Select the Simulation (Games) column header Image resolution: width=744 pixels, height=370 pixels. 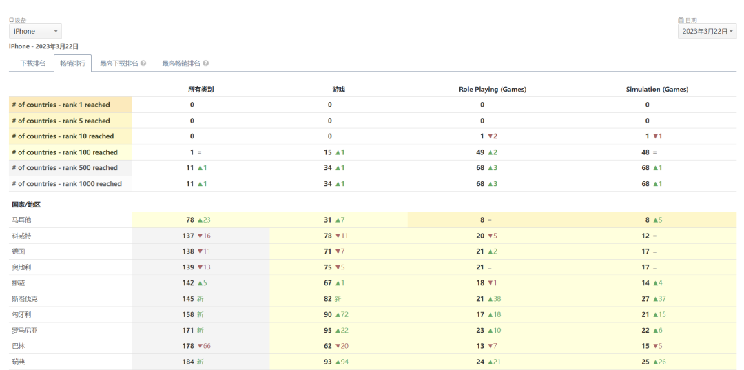[x=657, y=89]
